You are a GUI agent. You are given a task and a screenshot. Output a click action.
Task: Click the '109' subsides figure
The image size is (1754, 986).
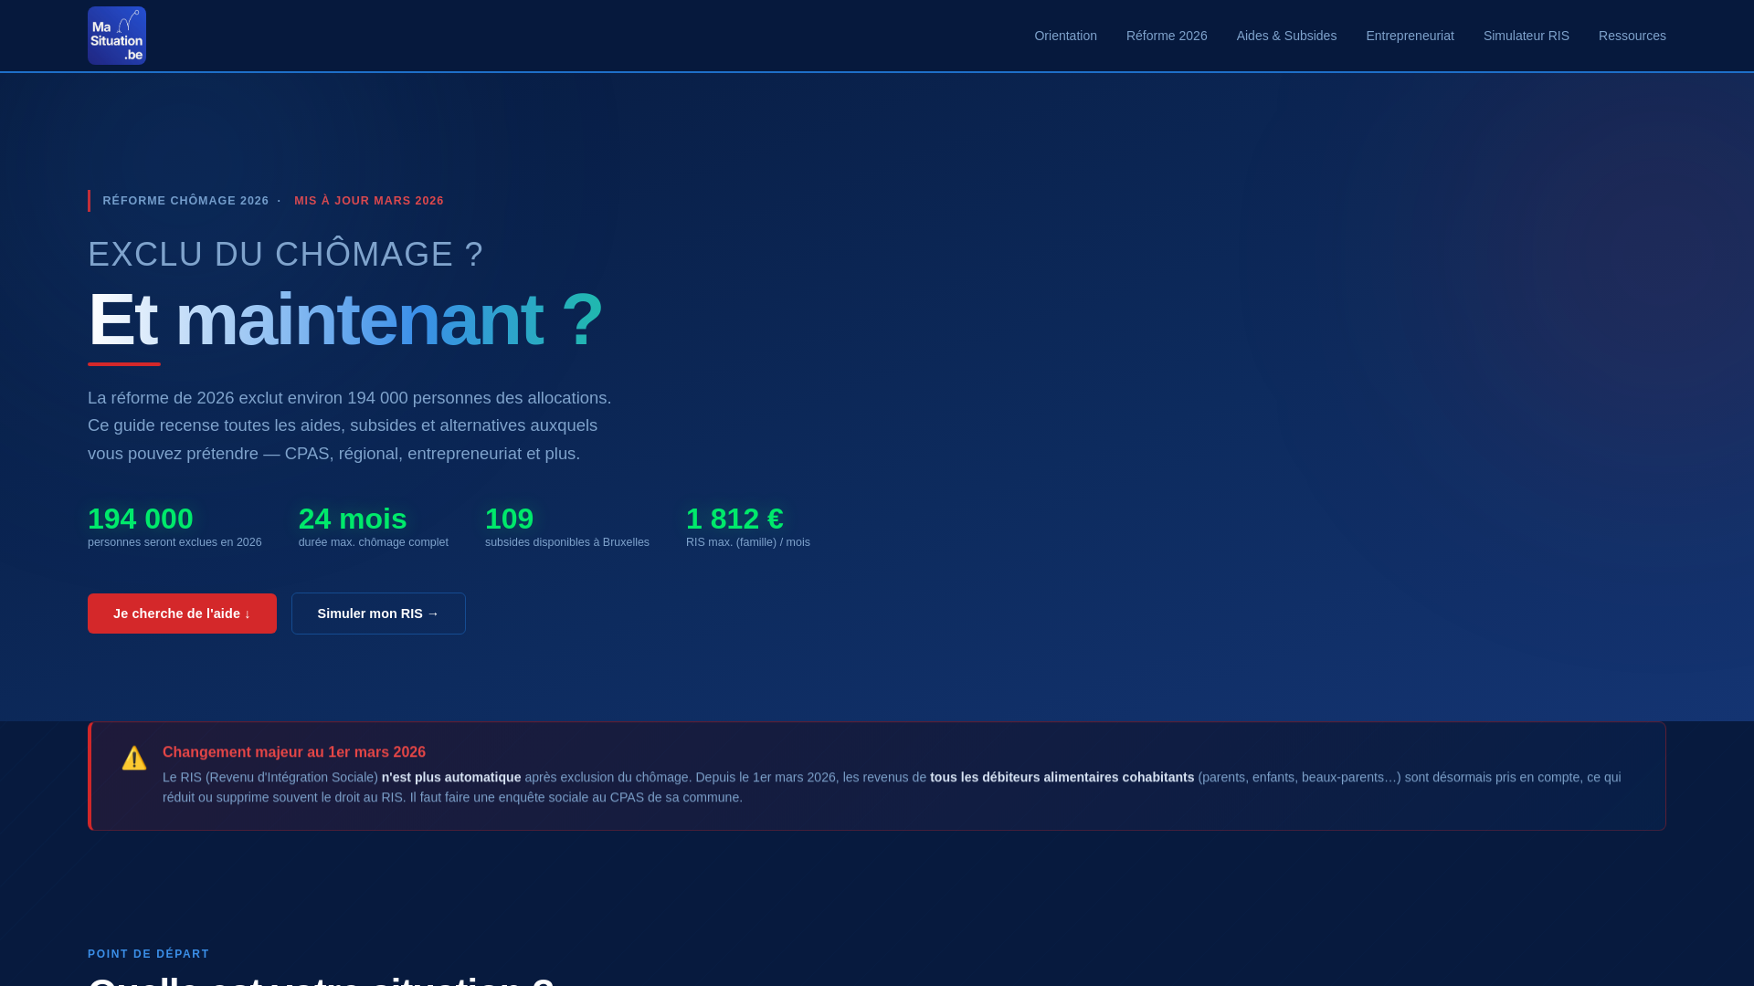click(x=509, y=519)
